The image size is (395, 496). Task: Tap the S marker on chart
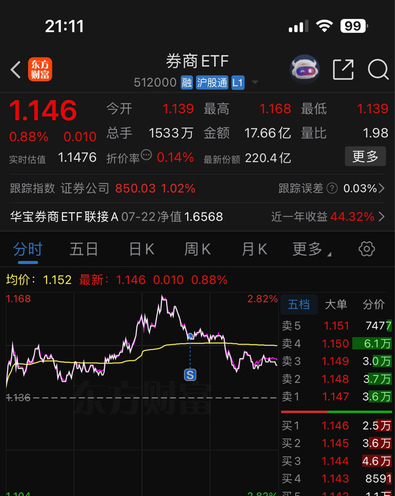click(190, 375)
